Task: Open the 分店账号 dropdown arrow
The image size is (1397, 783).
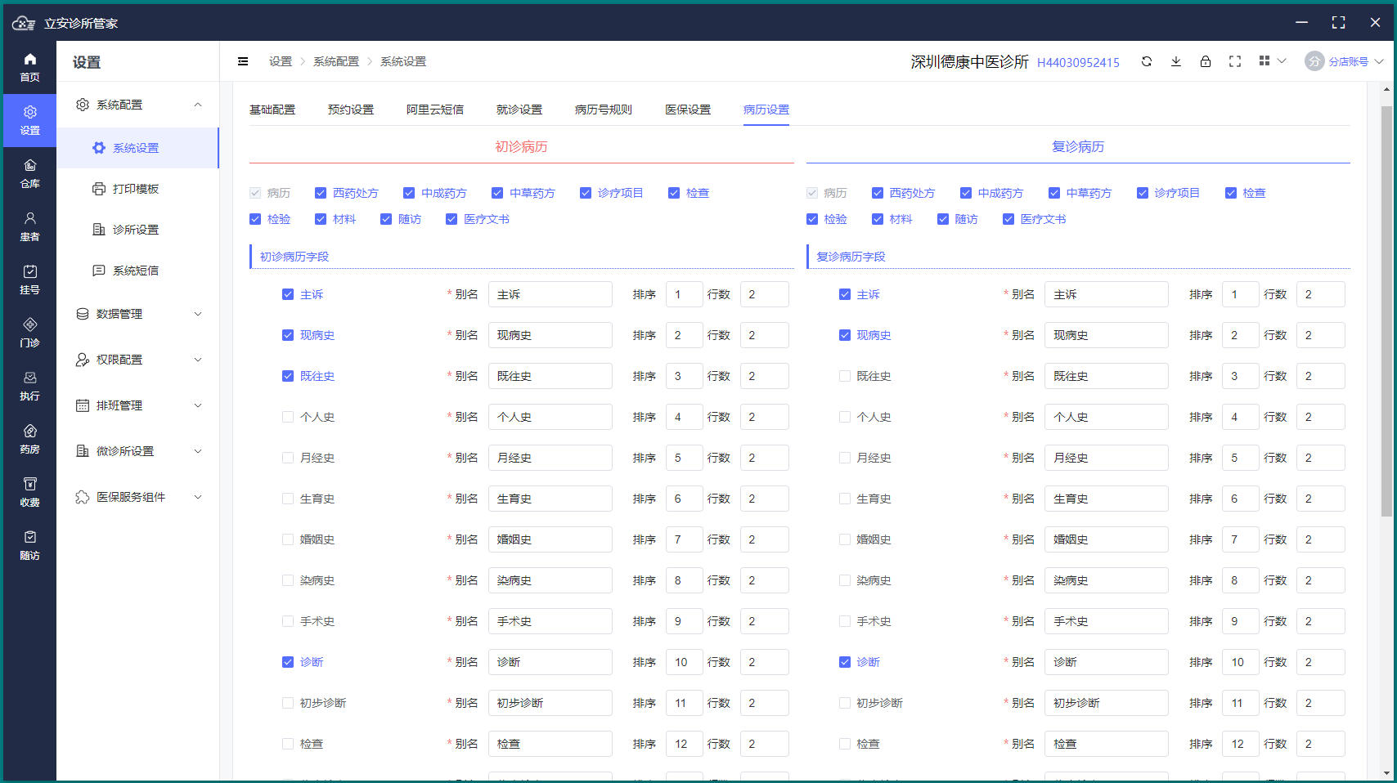Action: (x=1379, y=61)
